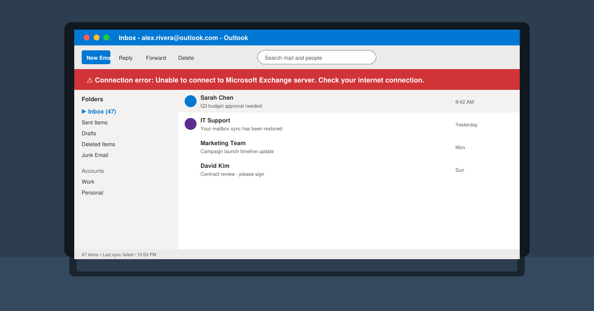Screen dimensions: 594x311
Task: Delete the selected email
Action: click(x=186, y=58)
